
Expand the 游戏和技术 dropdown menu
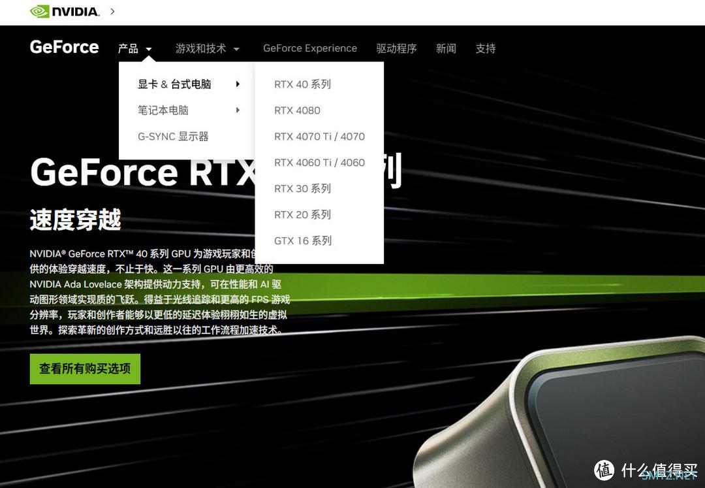coord(208,48)
